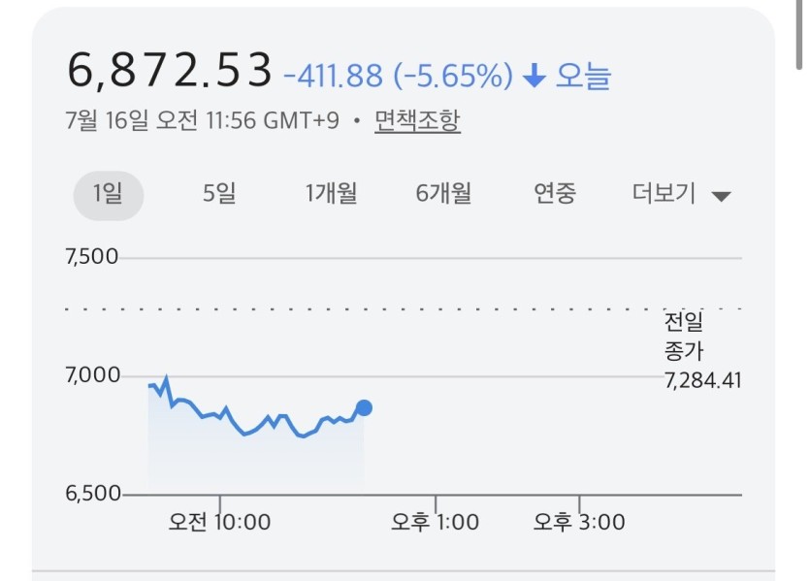
Task: Select the 연중 chart range
Action: click(554, 194)
